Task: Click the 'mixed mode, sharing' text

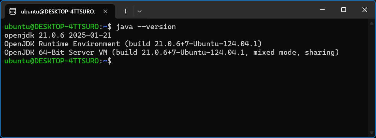Action: point(294,52)
